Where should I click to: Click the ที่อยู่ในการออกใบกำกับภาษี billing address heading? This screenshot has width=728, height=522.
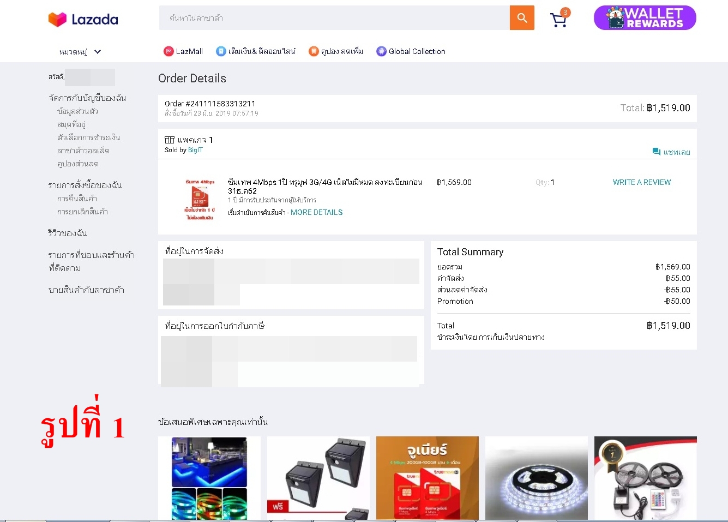coord(214,326)
